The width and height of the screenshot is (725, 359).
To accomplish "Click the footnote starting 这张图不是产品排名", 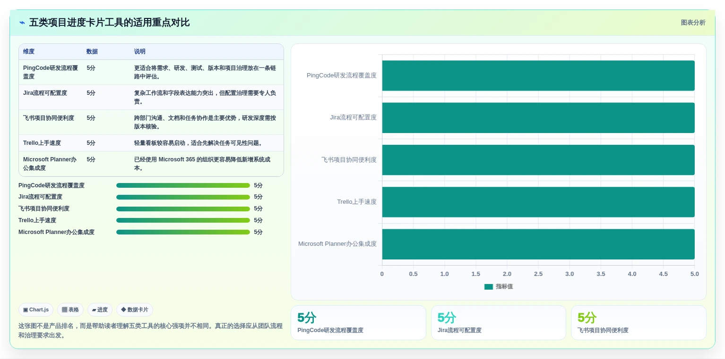I will (150, 331).
